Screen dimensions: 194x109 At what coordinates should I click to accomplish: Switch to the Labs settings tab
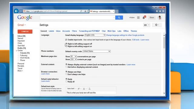(119, 31)
